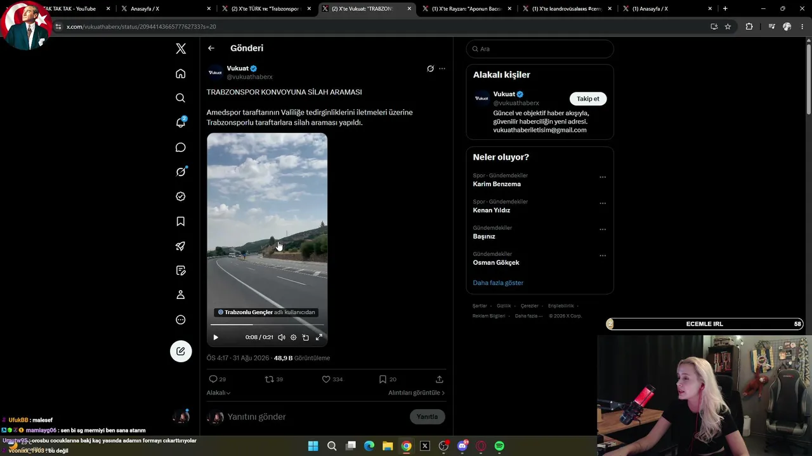Open the Windows Start menu
Image resolution: width=812 pixels, height=456 pixels.
pyautogui.click(x=313, y=446)
